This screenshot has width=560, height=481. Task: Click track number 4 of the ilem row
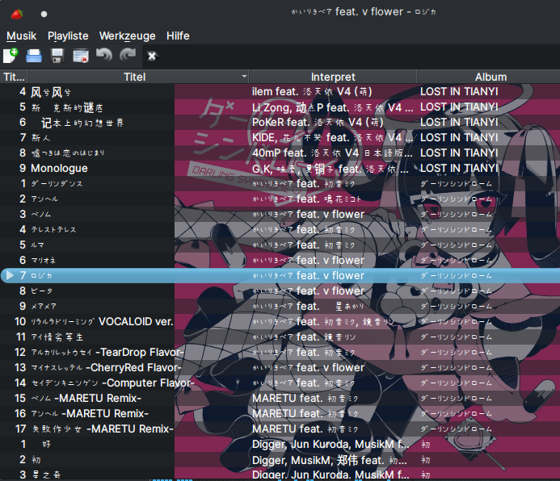coord(23,92)
